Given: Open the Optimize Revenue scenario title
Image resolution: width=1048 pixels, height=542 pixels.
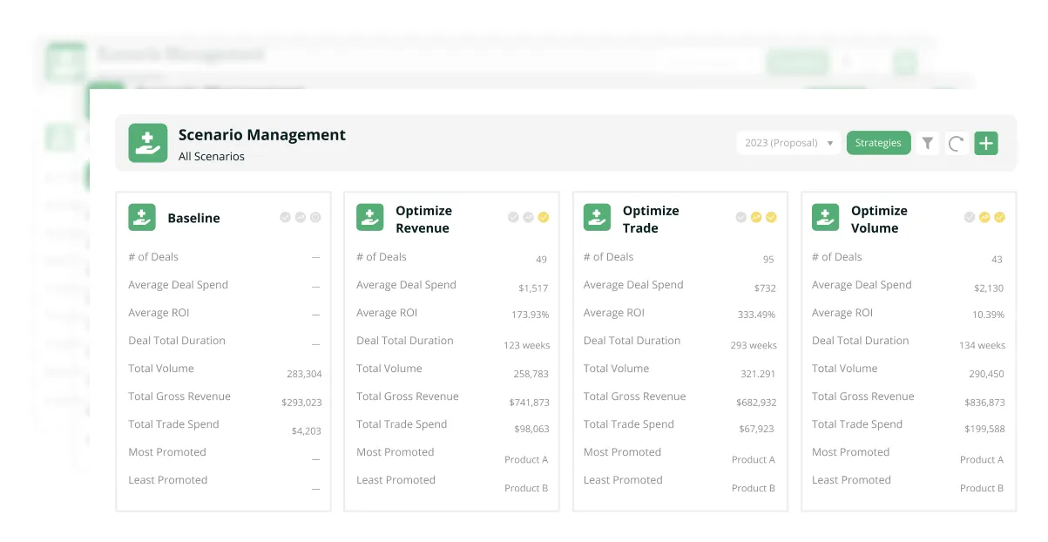Looking at the screenshot, I should click(x=424, y=220).
